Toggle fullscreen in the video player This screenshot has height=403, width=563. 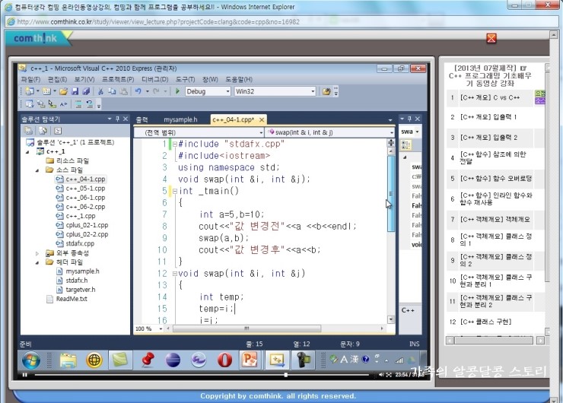pos(389,375)
